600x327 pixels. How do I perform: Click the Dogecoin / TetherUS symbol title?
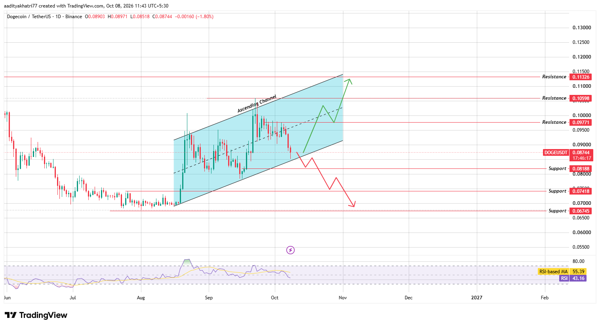29,17
